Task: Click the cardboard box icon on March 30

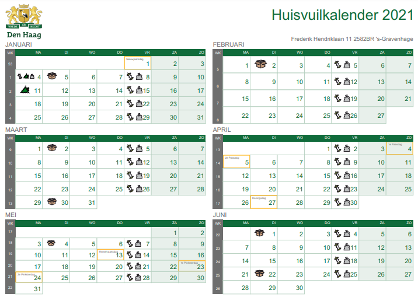Action: pos(52,201)
